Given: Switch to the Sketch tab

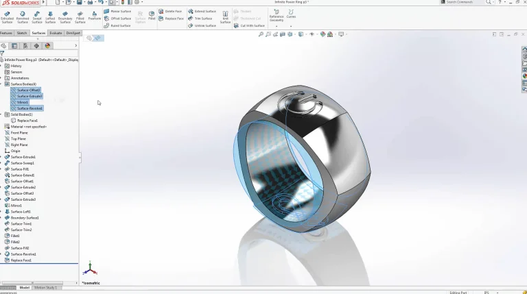Looking at the screenshot, I should tap(22, 33).
